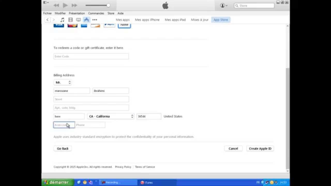Open the CA - California state dropdown
This screenshot has width=331, height=186.
(111, 116)
